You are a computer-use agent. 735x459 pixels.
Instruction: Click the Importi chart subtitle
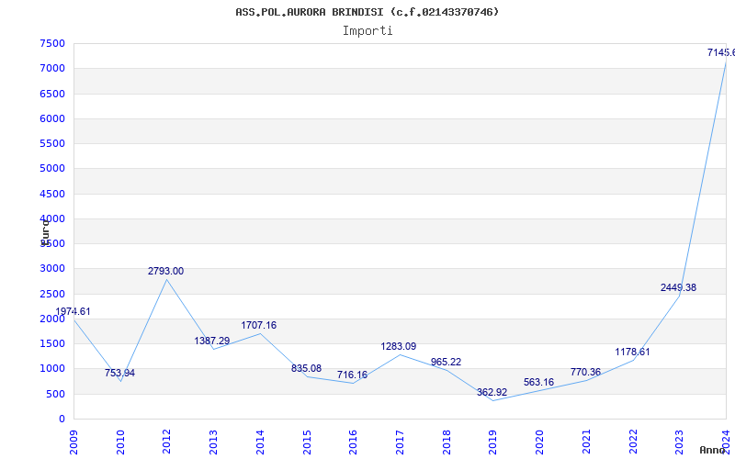367,31
